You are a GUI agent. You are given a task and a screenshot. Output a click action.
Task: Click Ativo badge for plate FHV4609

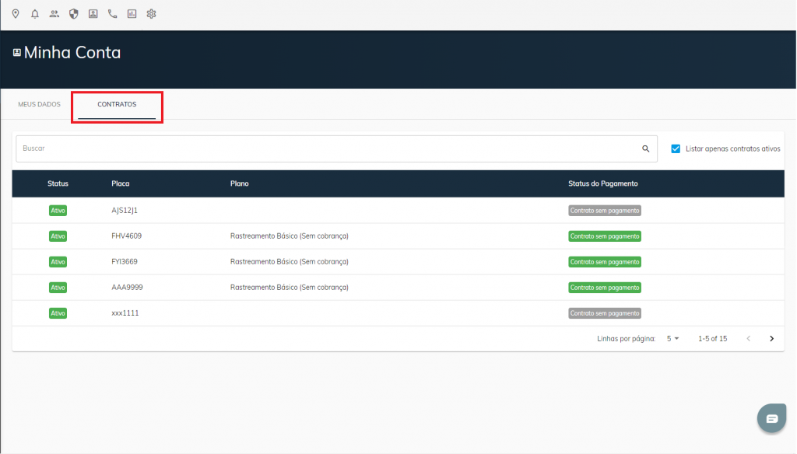[x=58, y=236]
